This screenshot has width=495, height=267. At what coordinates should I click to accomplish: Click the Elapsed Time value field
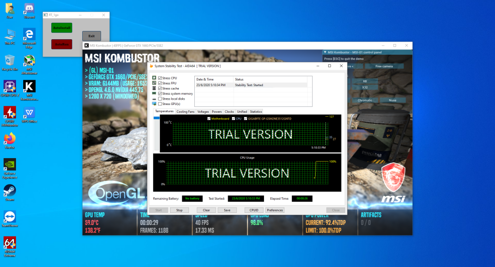point(302,198)
